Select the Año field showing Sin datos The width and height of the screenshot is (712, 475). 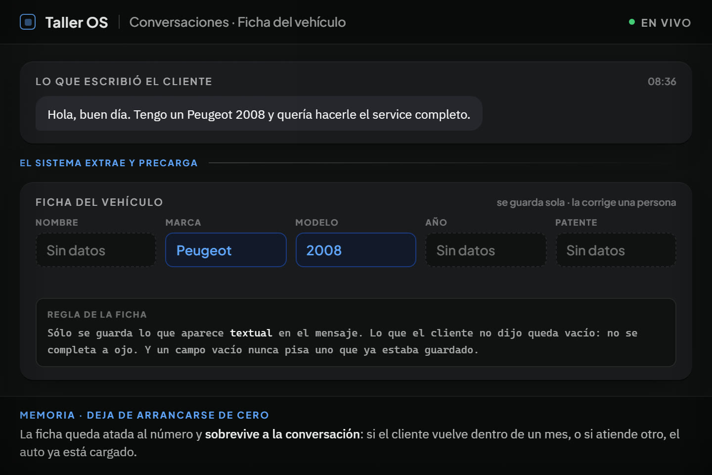pos(486,250)
